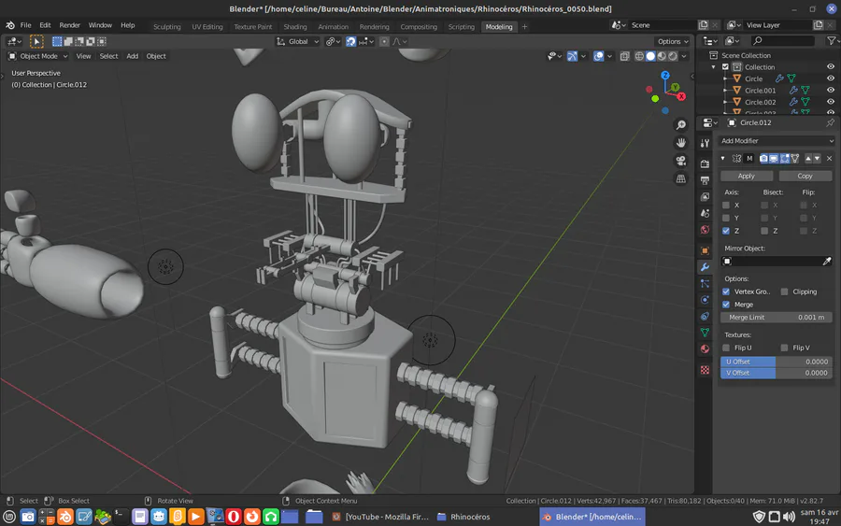Open the Render menu
Viewport: 841px width, 526px height.
click(69, 25)
